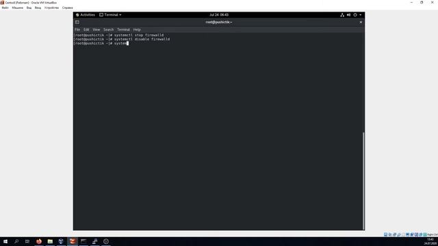Open VirtualBox Файл menu
Viewport: 438px width, 246px height.
[5, 8]
